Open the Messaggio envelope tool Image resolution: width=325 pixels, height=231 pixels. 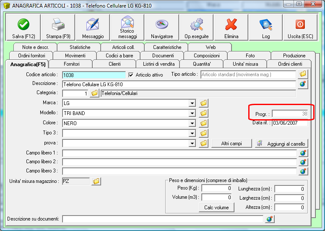coord(93,27)
